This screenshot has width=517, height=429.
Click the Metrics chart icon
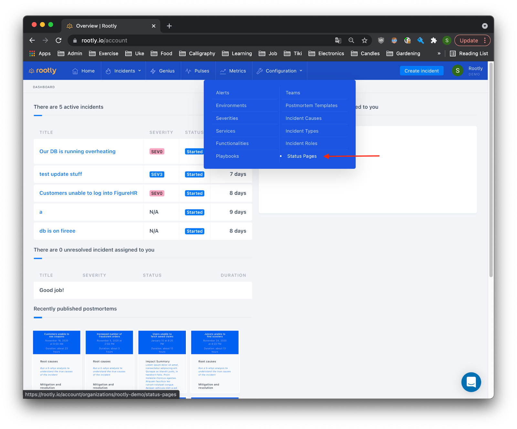click(223, 71)
